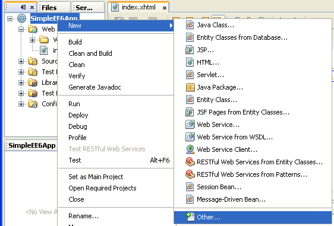The image size is (334, 226).
Task: Close the index.xhtml editor tab
Action: [x=165, y=8]
